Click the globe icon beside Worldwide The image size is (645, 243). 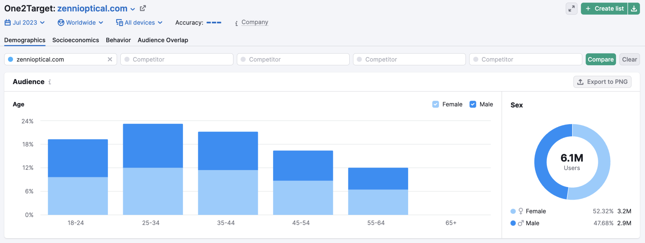click(x=61, y=23)
